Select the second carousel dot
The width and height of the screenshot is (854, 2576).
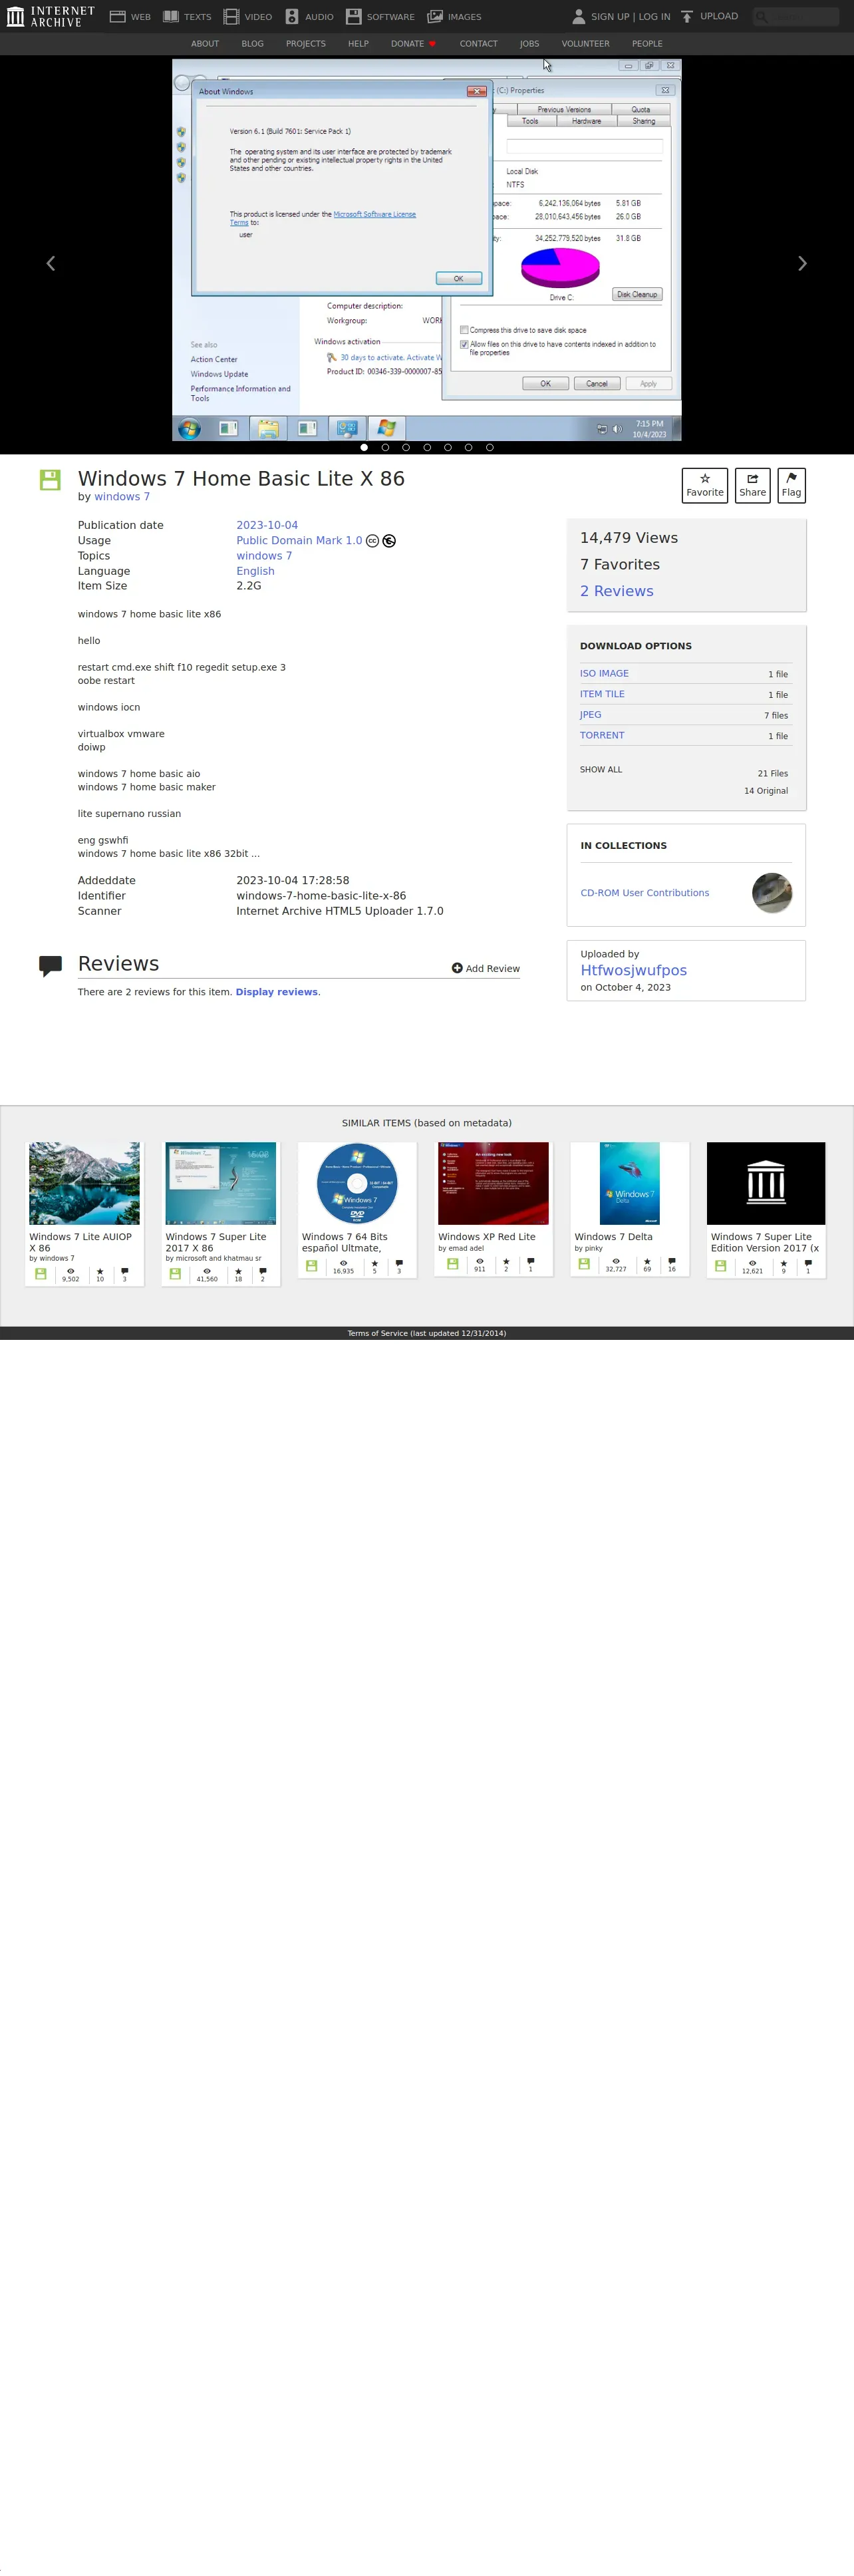click(385, 447)
